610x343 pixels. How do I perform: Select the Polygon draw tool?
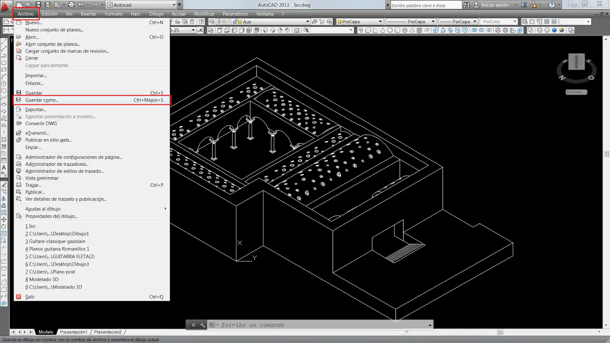point(4,63)
